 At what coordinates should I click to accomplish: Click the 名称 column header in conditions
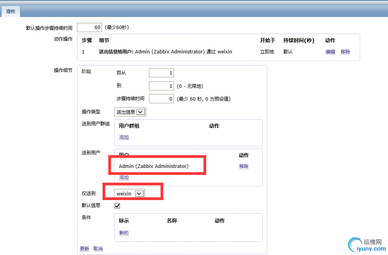(x=172, y=221)
